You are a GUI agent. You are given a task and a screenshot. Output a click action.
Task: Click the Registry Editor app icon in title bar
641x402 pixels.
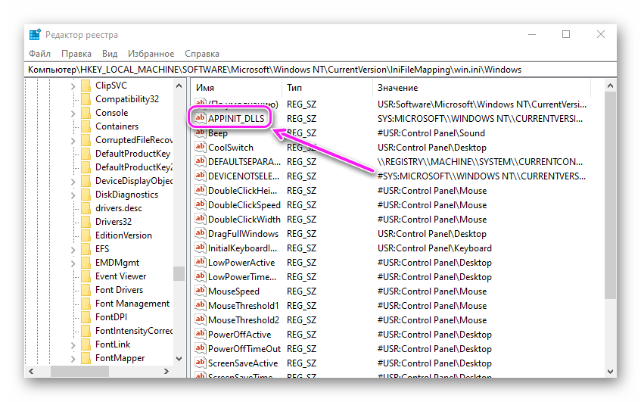pos(35,35)
